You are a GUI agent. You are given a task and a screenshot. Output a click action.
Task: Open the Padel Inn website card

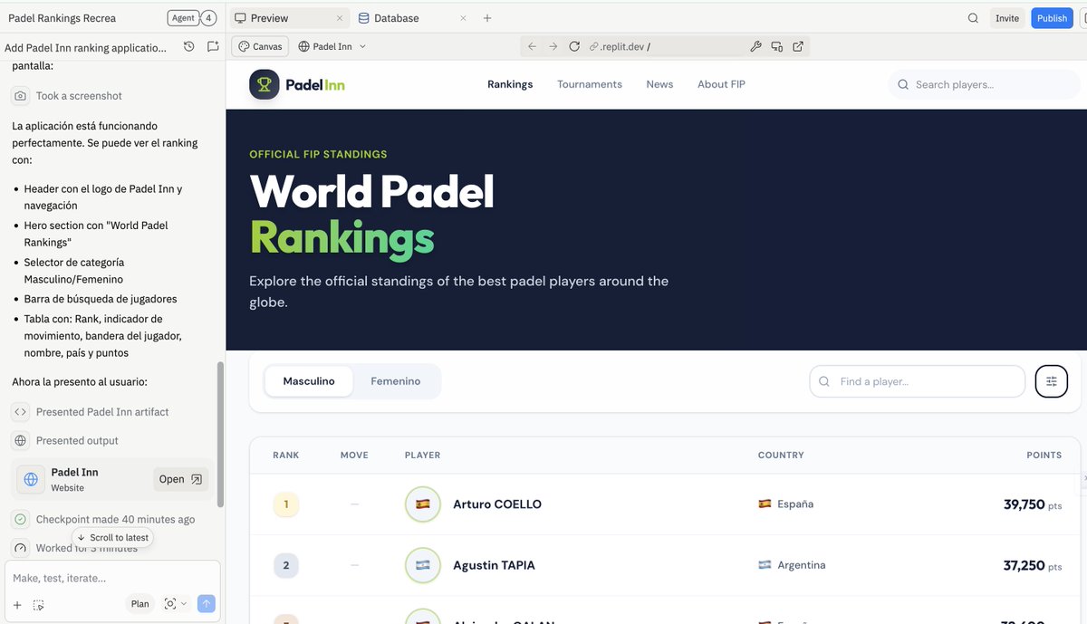pos(113,479)
